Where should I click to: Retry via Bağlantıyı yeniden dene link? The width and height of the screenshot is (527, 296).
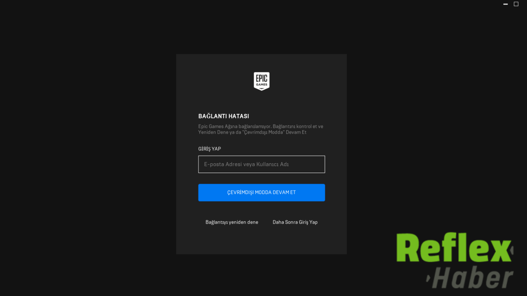click(232, 222)
